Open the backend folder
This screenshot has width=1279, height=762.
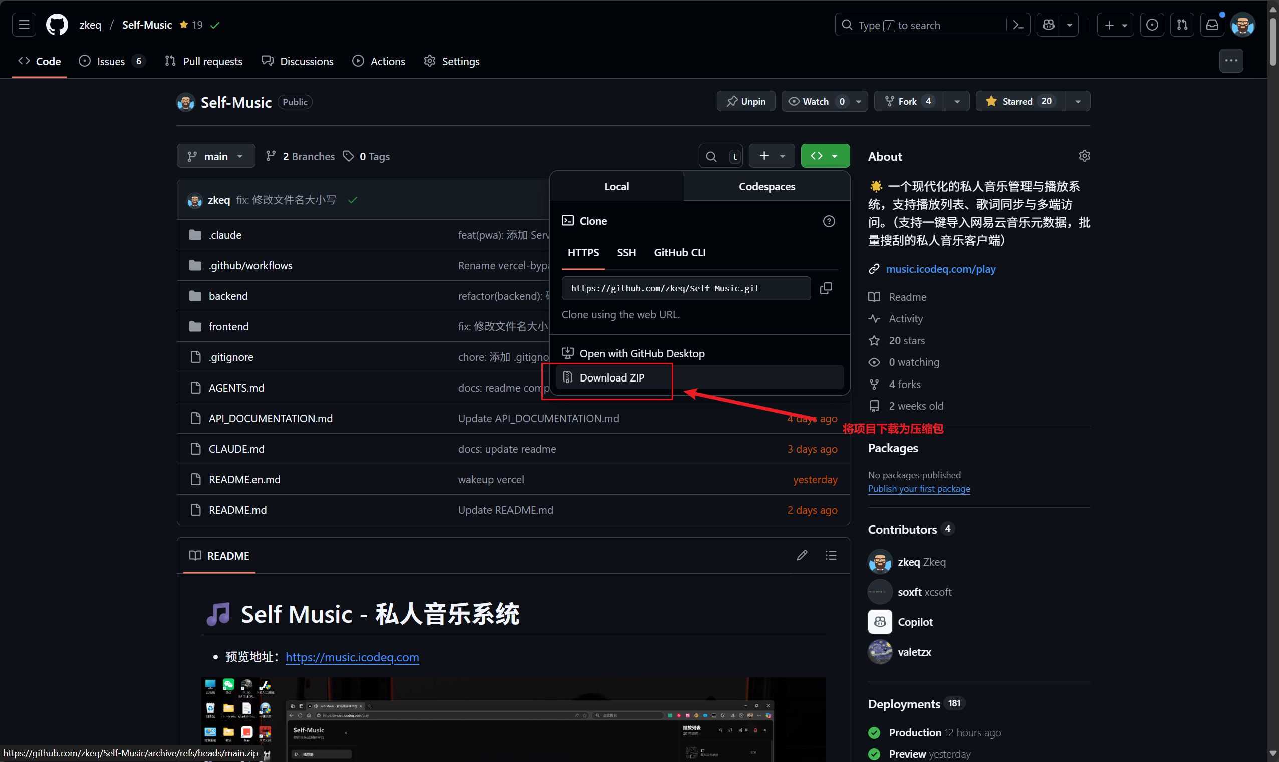click(228, 296)
